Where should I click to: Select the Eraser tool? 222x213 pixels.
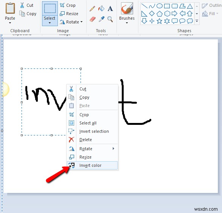pos(93,19)
